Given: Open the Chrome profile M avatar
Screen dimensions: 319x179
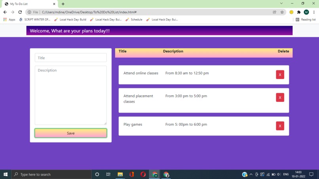Looking at the screenshot, I should (x=306, y=12).
